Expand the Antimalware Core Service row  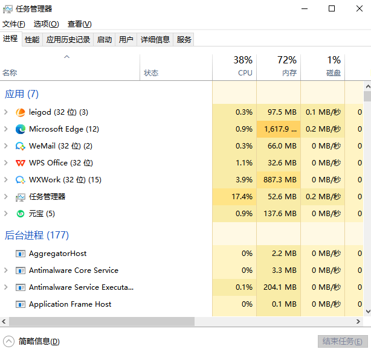[x=6, y=270]
